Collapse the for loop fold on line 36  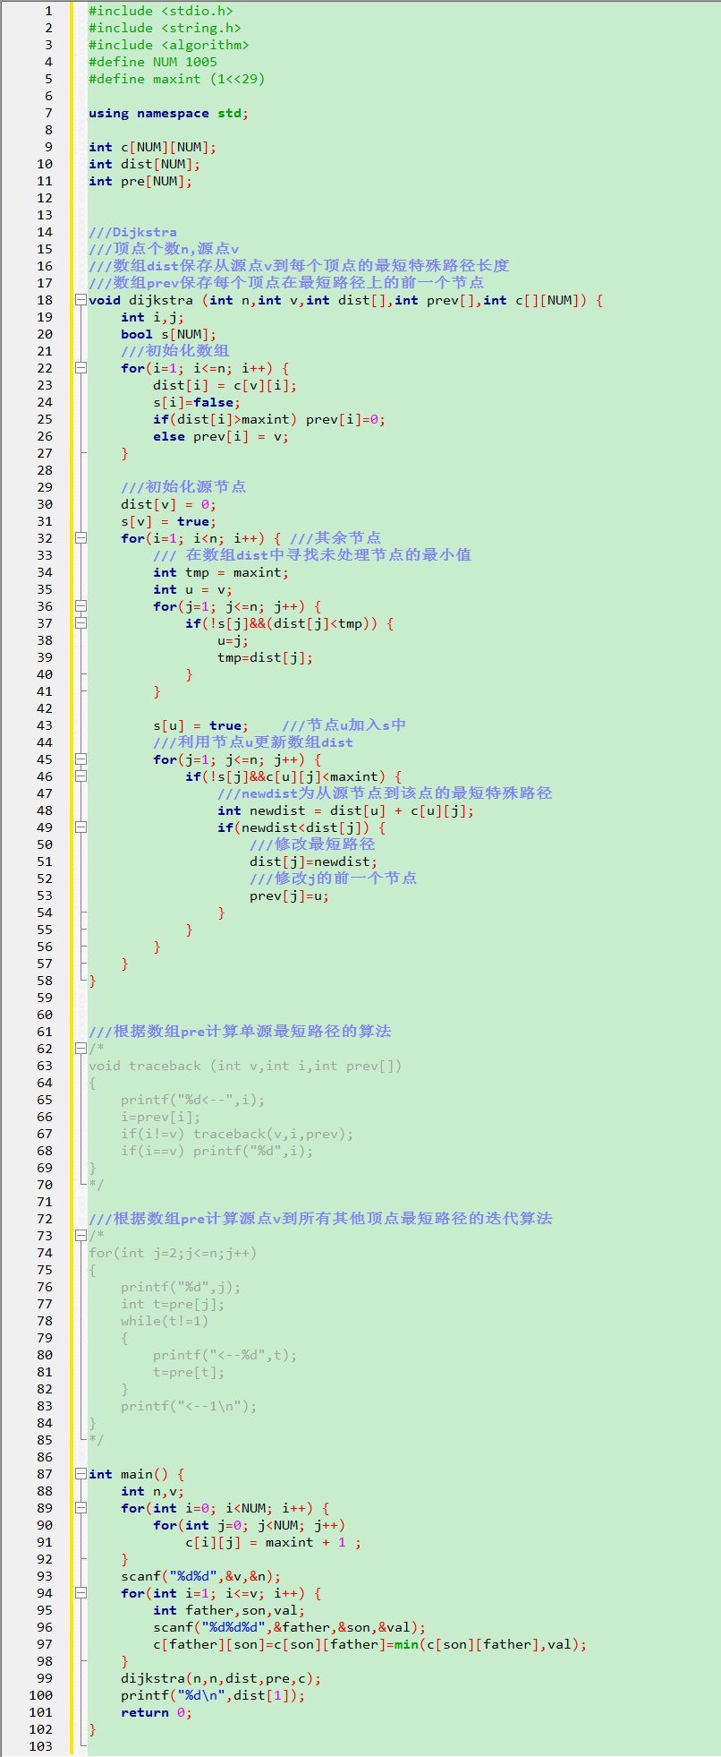[81, 606]
